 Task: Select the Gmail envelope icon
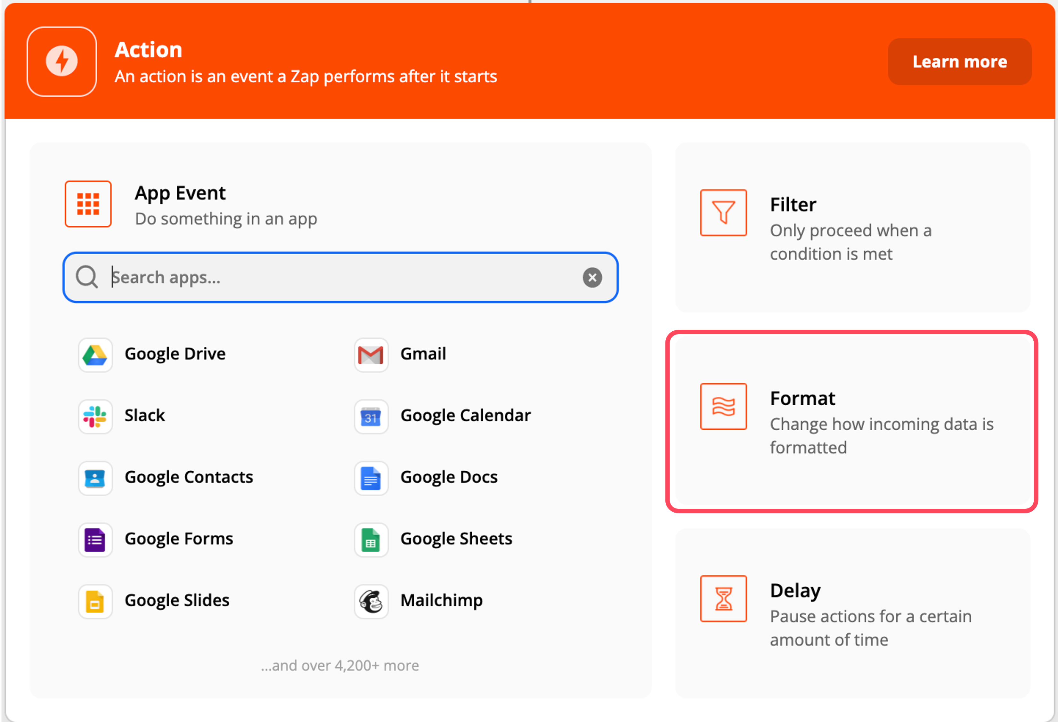(371, 355)
